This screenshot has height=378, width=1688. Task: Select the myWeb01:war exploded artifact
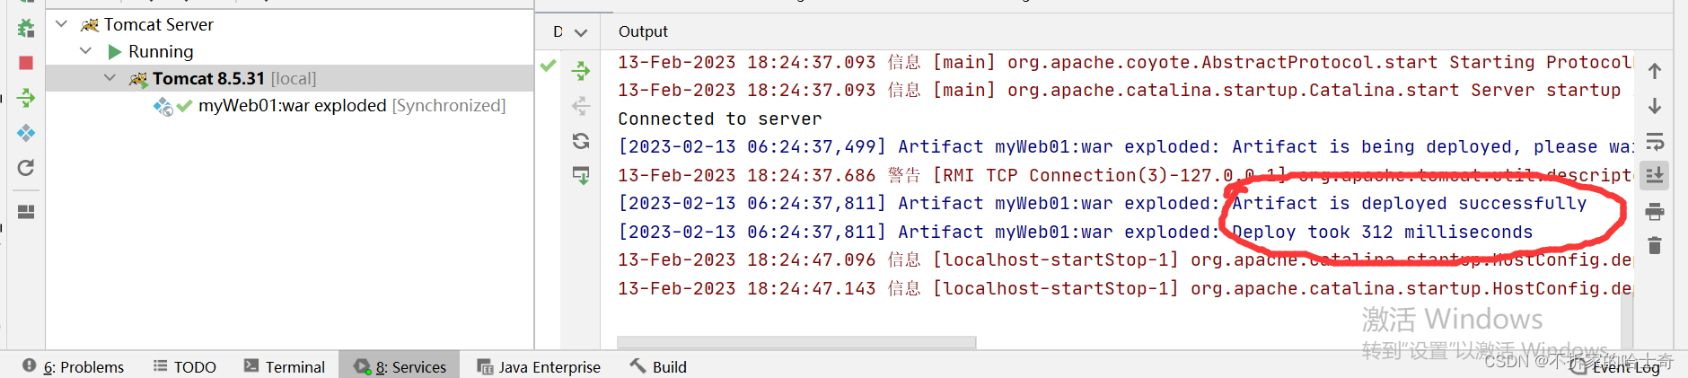pyautogui.click(x=292, y=106)
